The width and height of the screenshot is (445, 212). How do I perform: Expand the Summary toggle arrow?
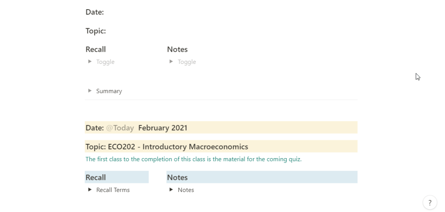(x=90, y=91)
